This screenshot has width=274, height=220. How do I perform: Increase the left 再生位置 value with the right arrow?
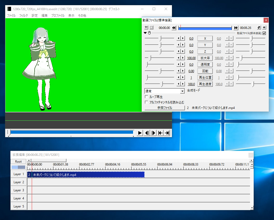[x=183, y=77]
